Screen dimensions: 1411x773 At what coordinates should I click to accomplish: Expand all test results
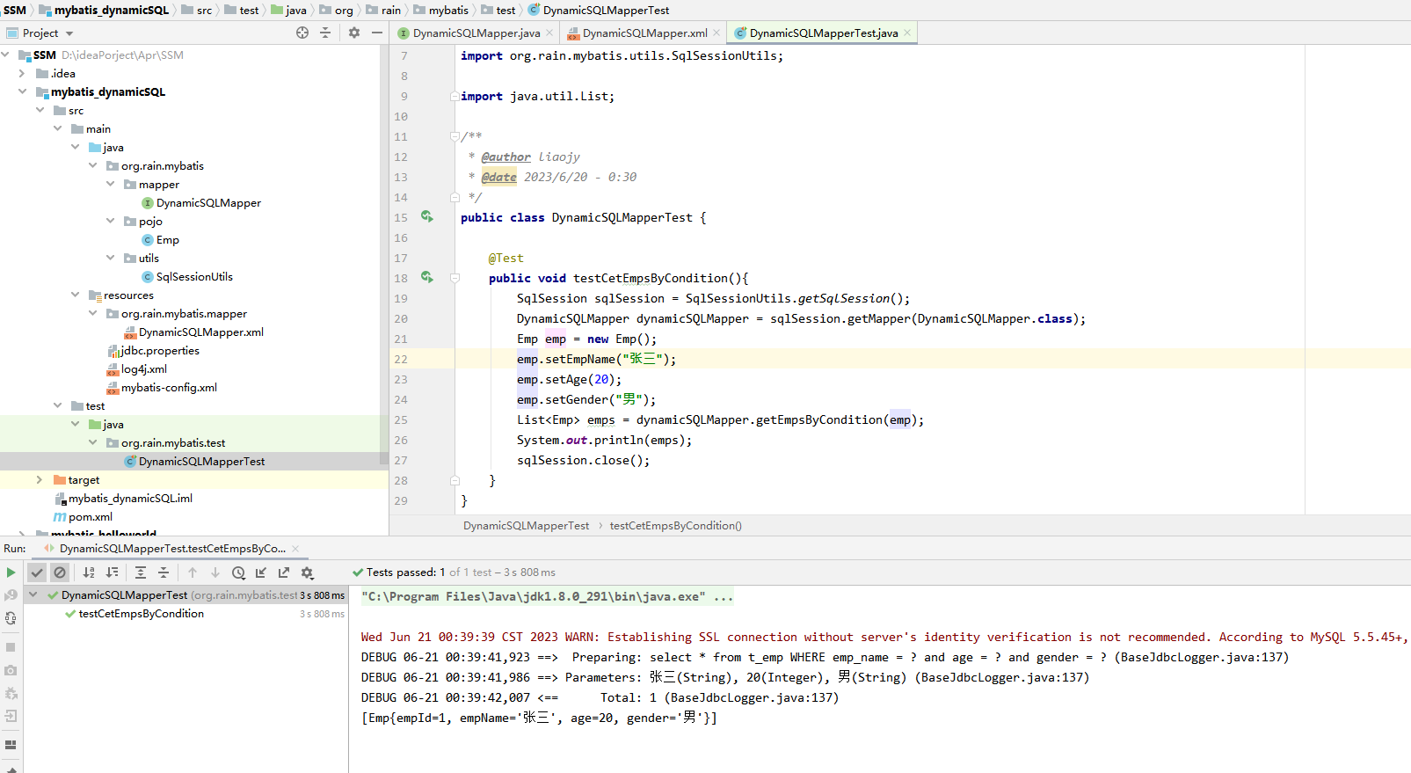(141, 572)
